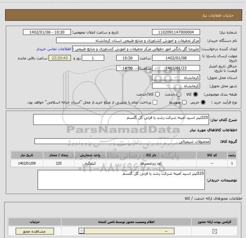Toggle the mandatory license checkbox

(214, 231)
